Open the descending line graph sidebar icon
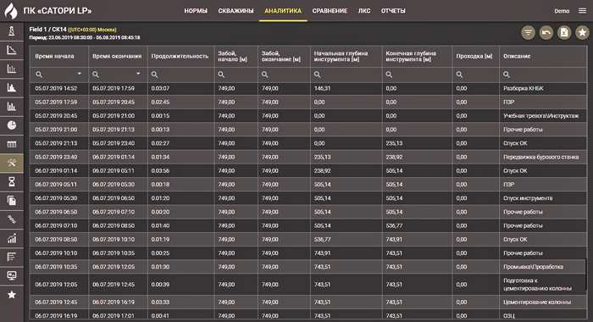 point(12,50)
